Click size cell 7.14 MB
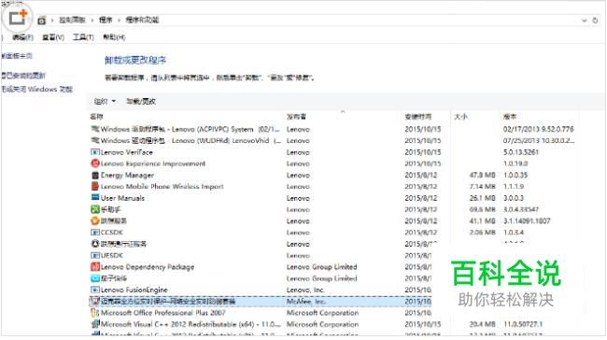The image size is (607, 340). click(483, 186)
